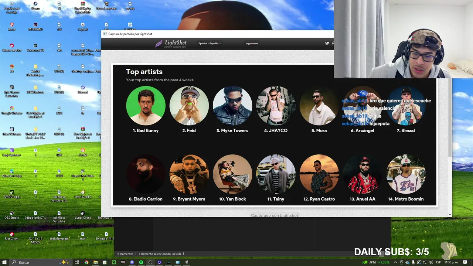Open the Riot Client desktop shortcut
The image size is (473, 266).
tap(12, 236)
